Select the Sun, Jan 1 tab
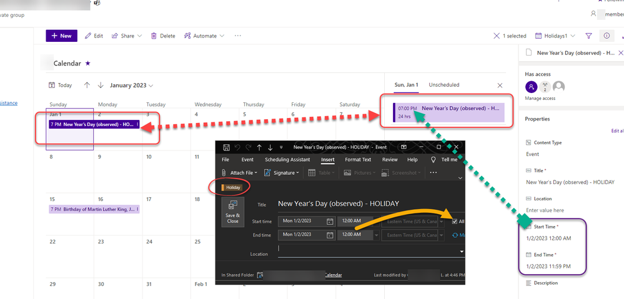This screenshot has width=624, height=299. (x=406, y=85)
